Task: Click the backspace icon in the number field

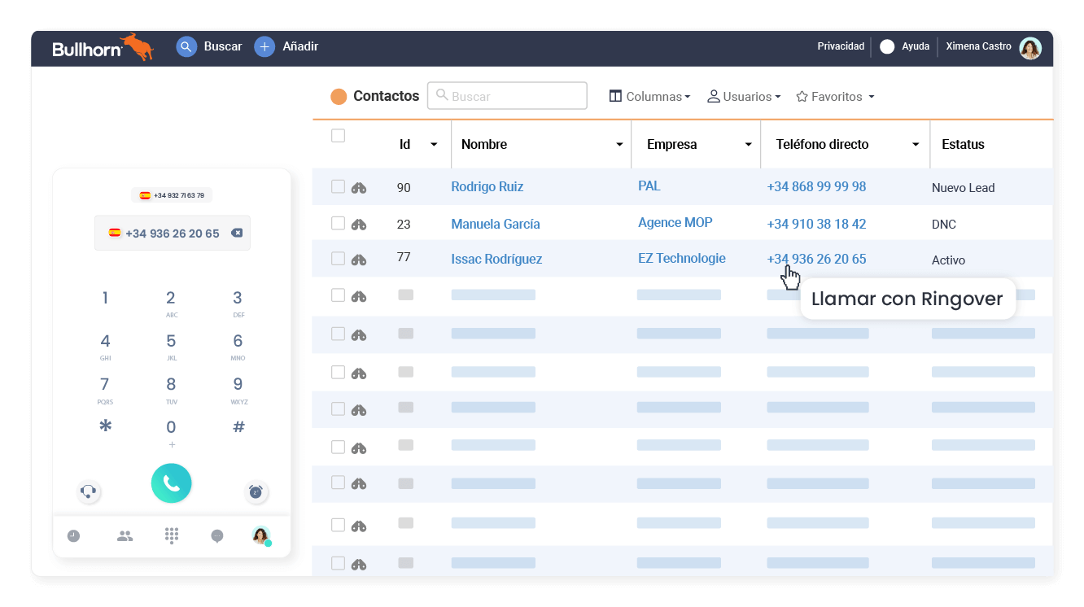Action: point(236,233)
